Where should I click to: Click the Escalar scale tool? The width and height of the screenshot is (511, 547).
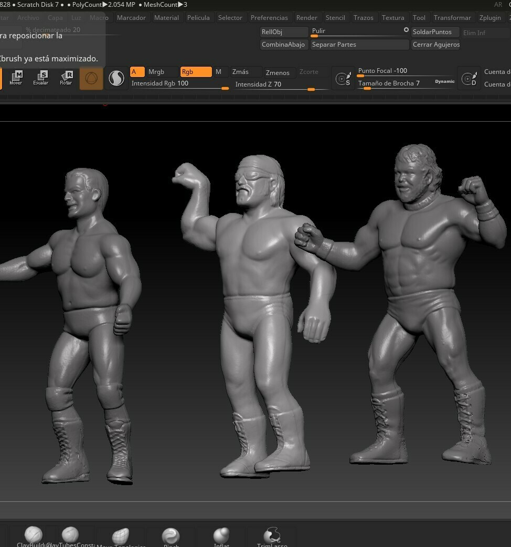[41, 78]
